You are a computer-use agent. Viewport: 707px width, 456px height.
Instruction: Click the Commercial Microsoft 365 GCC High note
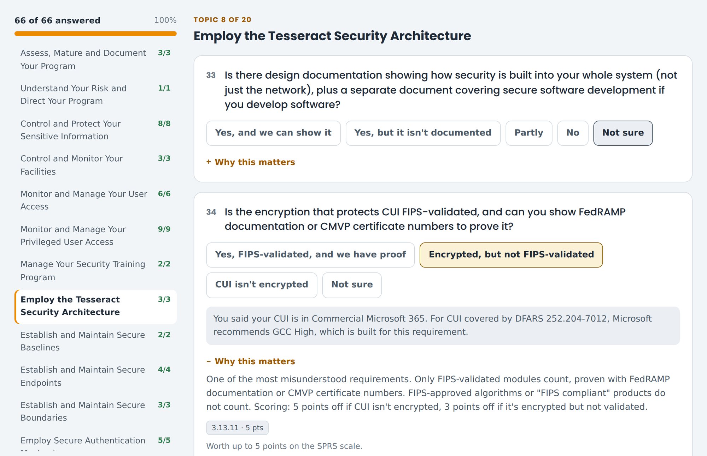[443, 325]
